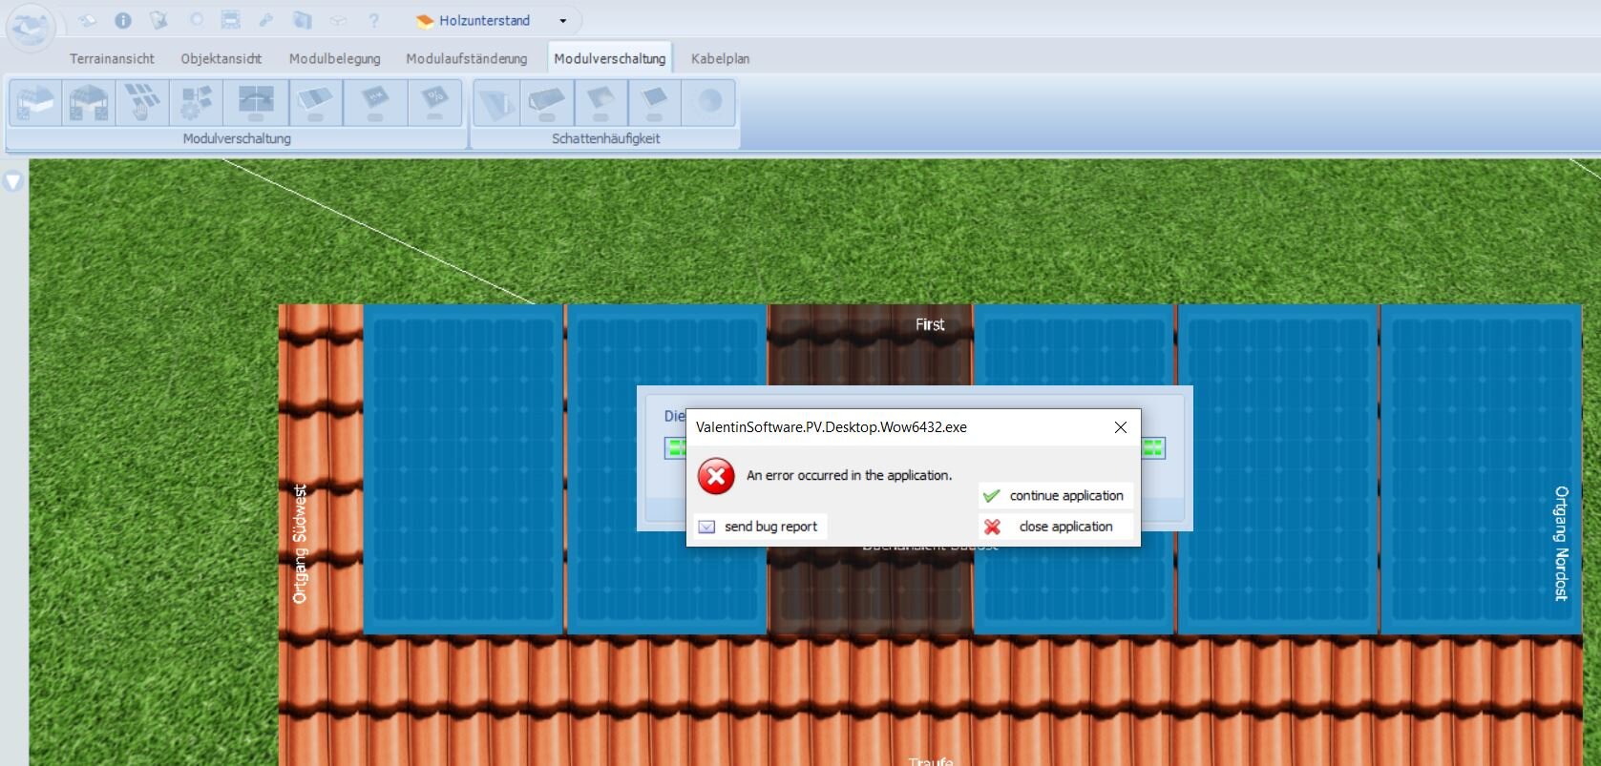Click the percent shading module icon

[434, 102]
